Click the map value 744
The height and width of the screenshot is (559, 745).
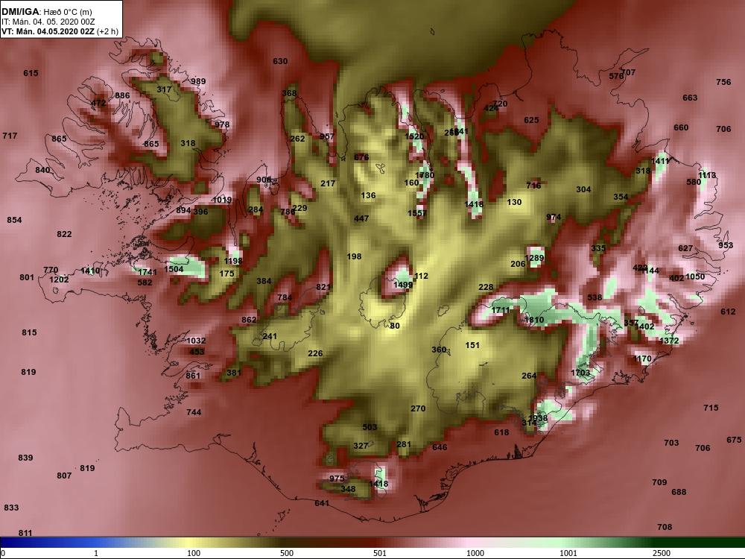coord(194,412)
